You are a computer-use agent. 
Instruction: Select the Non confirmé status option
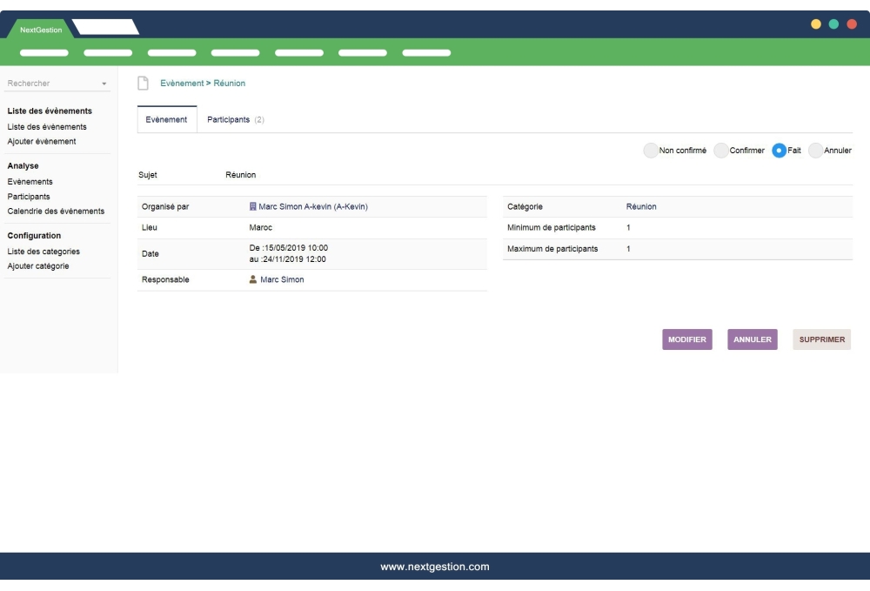651,151
